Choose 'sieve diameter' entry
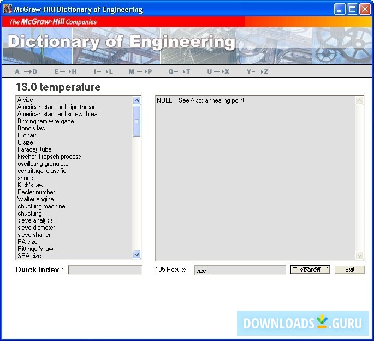Viewport: 374px width, 341px height. pos(36,228)
